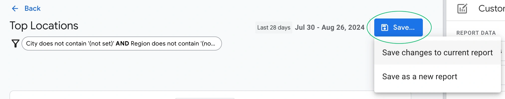
Task: Click the Last 28 days label
Action: 274,27
